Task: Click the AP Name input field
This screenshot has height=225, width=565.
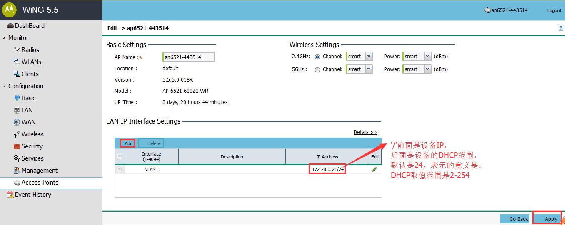Action: (188, 57)
